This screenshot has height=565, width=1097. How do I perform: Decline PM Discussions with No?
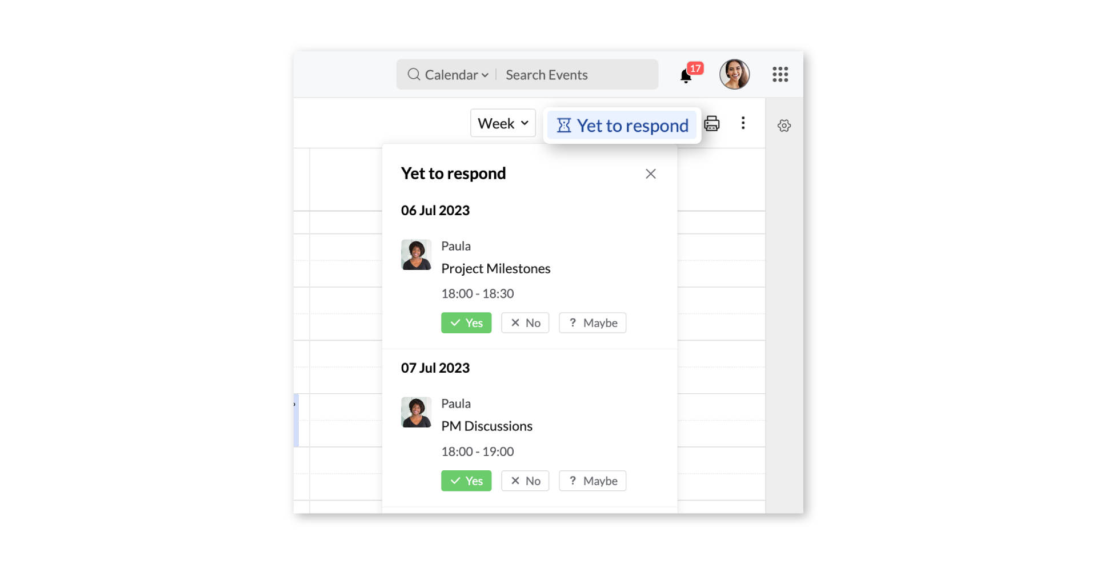point(525,481)
